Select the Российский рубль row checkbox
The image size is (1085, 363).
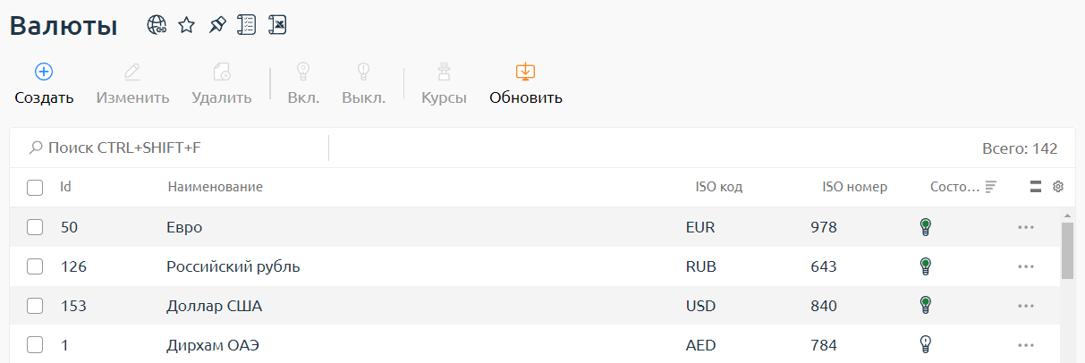pos(35,266)
